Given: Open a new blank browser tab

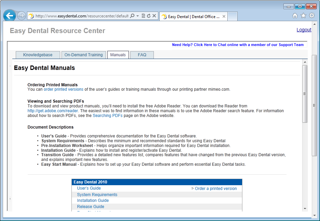Looking at the screenshot, I should (232, 16).
